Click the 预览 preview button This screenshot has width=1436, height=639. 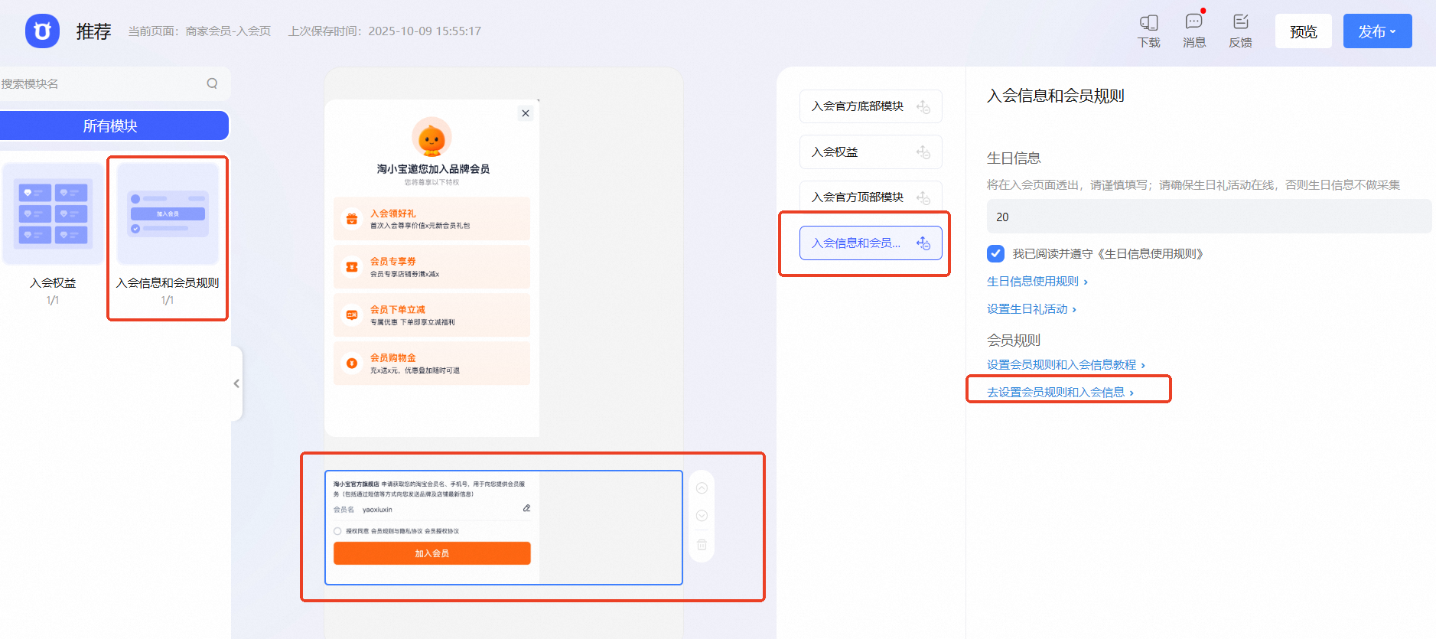click(x=1304, y=31)
